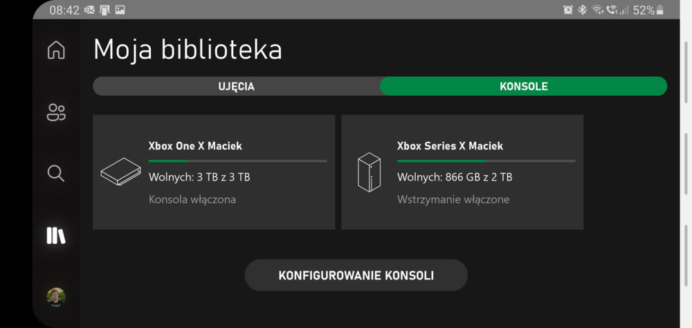Click Xbox Series X storage progress bar
Screen dimensions: 692x328
pyautogui.click(x=486, y=161)
